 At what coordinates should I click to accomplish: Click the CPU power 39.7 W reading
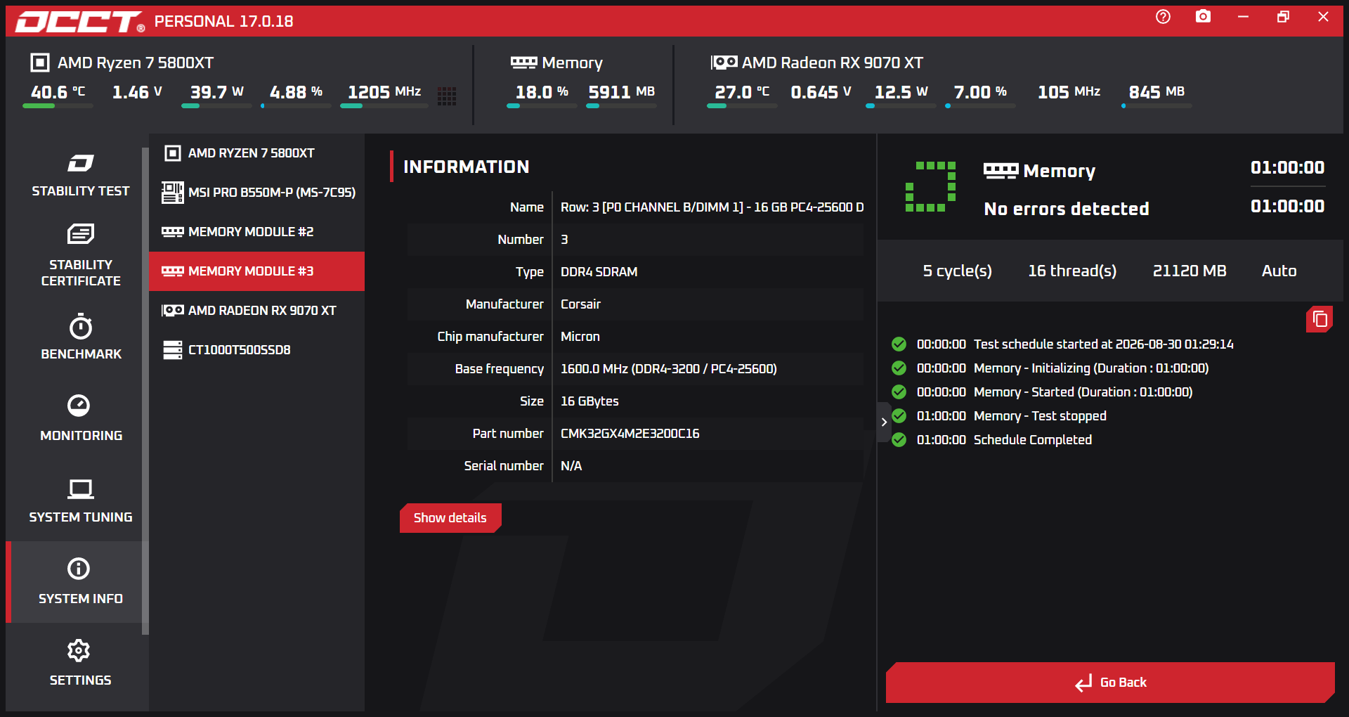(x=216, y=92)
